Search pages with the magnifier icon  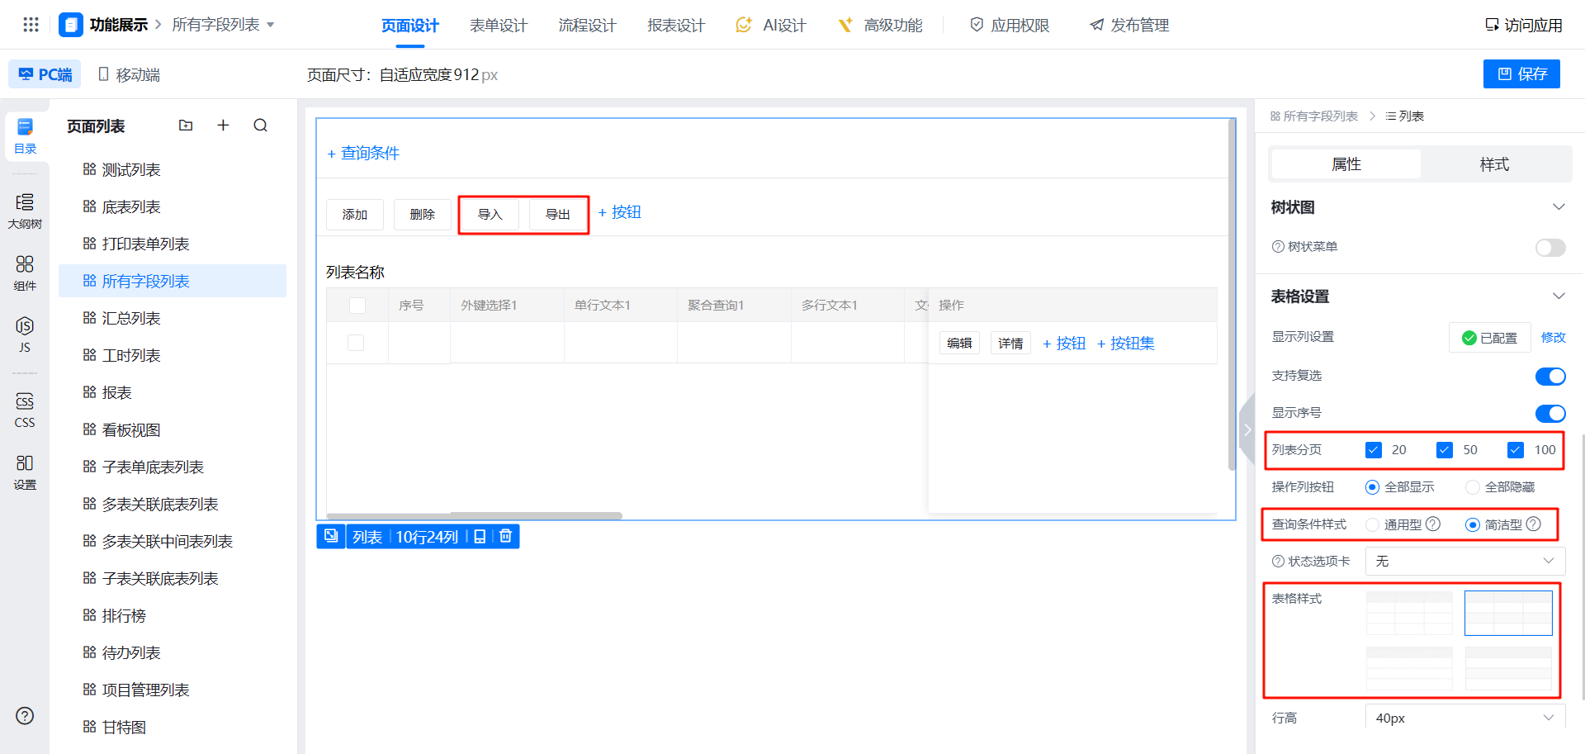point(261,126)
